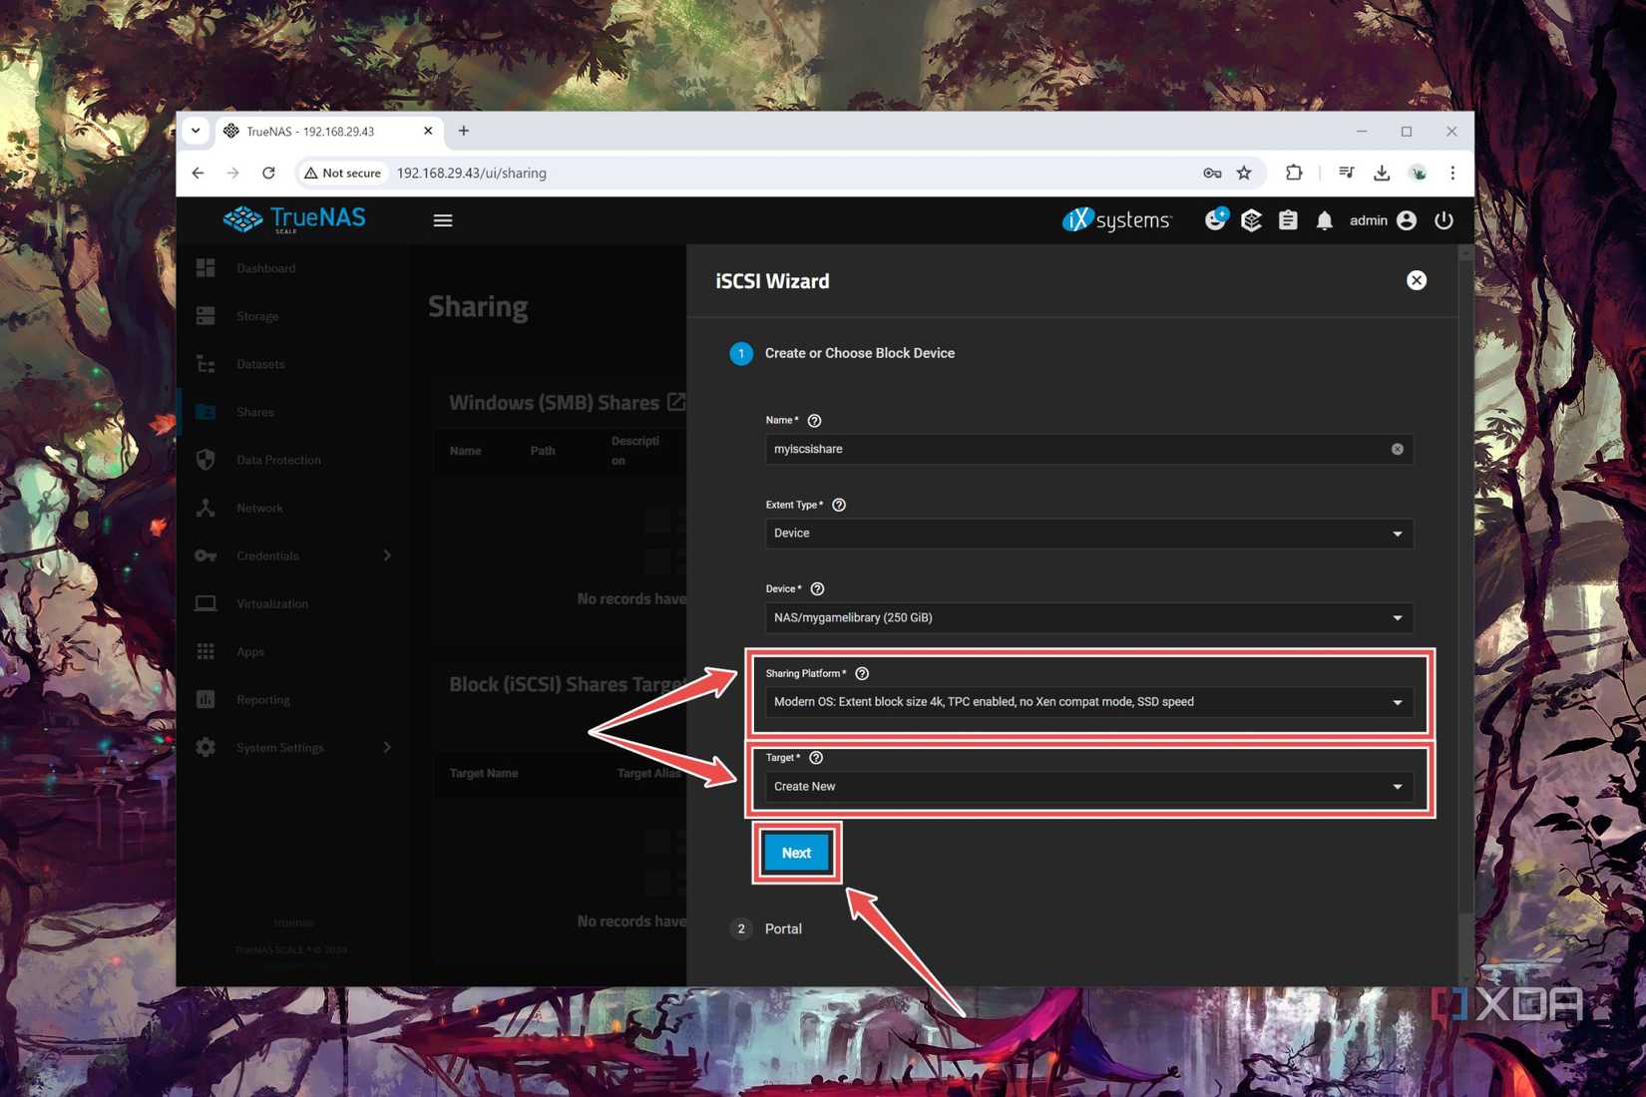Open a new browser tab

click(464, 131)
